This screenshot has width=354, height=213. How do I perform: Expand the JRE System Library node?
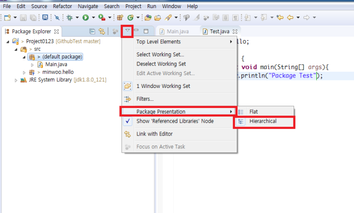click(x=16, y=80)
